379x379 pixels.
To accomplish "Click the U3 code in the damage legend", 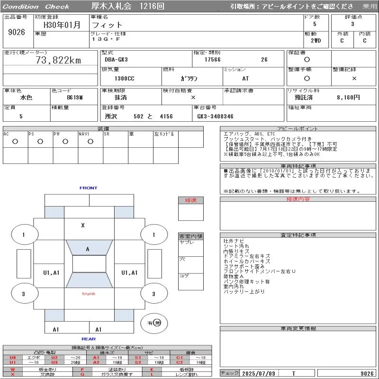I will 54,362.
